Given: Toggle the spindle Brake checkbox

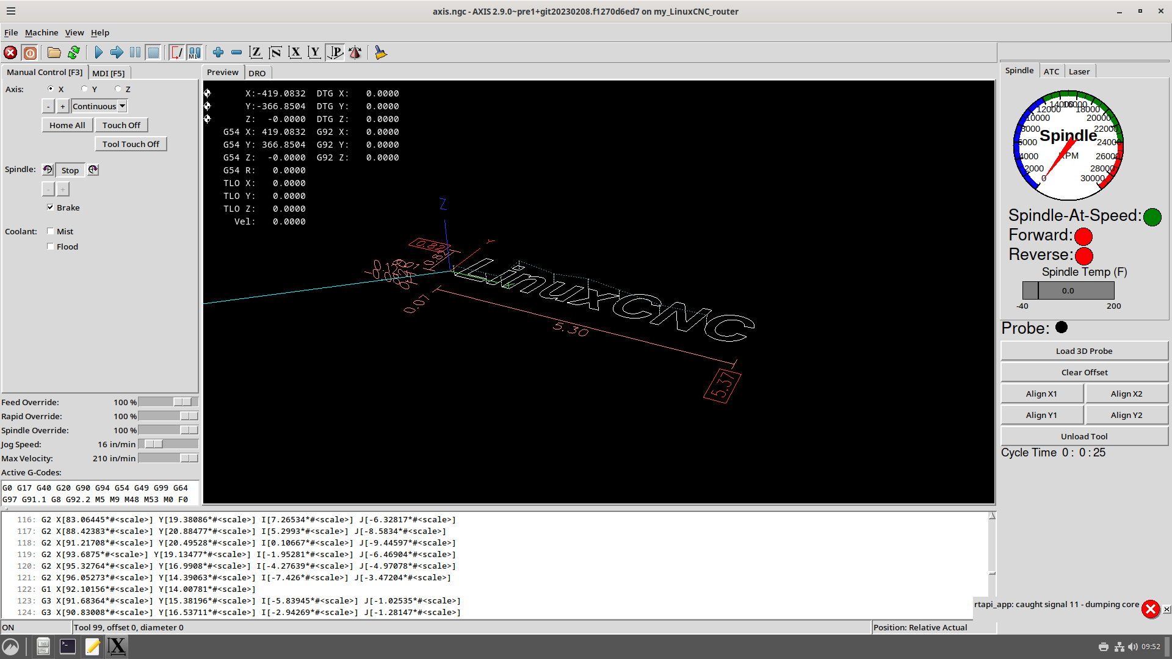Looking at the screenshot, I should 50,207.
